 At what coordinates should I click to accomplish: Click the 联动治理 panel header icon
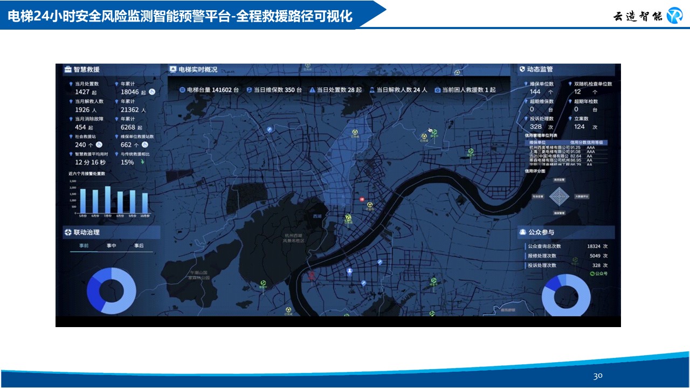[x=68, y=232]
